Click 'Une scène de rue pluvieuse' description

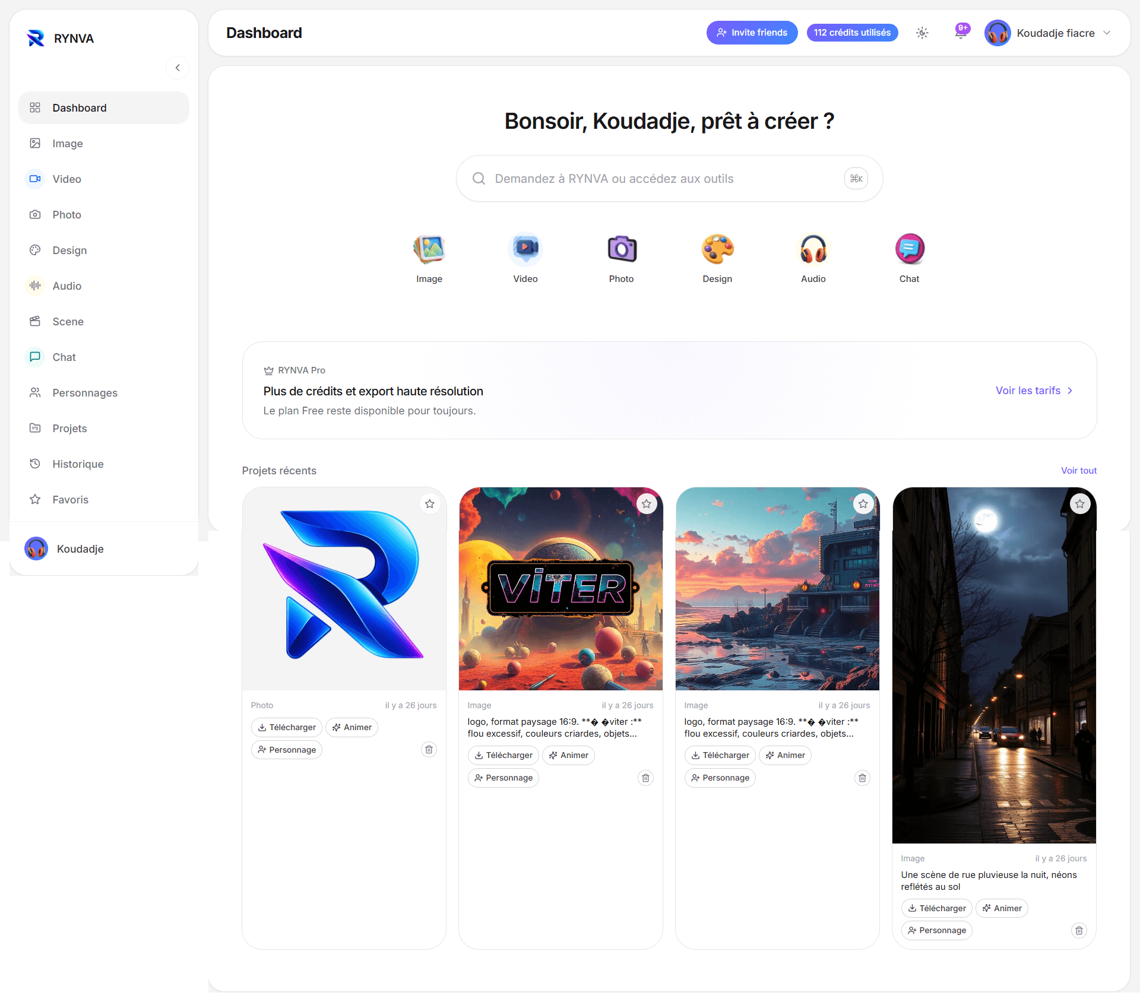pos(989,881)
